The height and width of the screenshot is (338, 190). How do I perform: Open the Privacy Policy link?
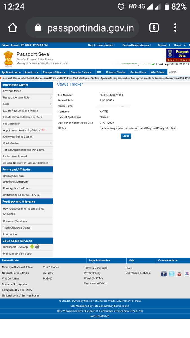92,273
